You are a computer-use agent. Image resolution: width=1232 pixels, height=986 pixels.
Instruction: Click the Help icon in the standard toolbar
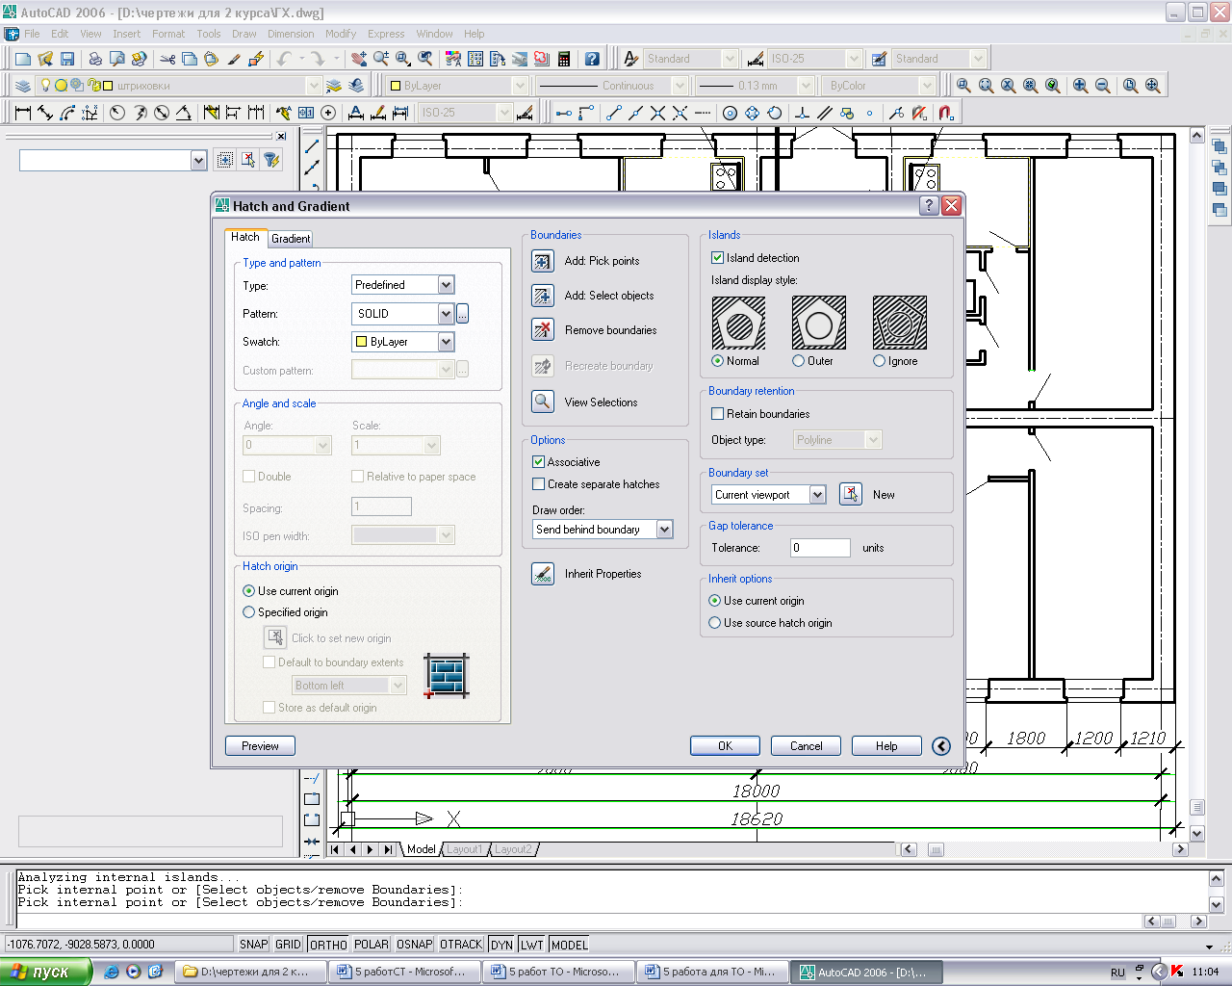click(x=592, y=59)
